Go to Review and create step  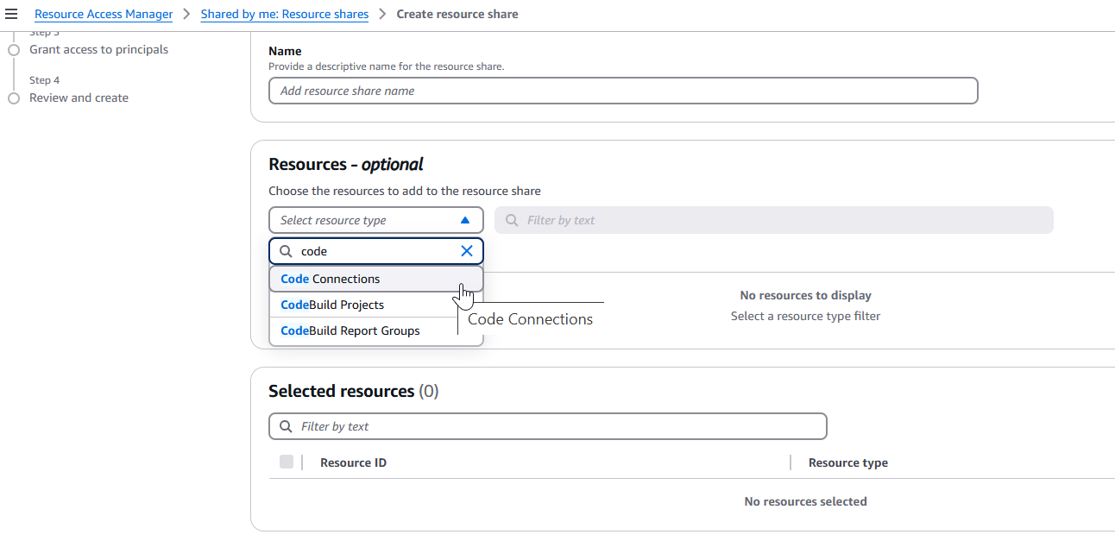click(x=79, y=98)
